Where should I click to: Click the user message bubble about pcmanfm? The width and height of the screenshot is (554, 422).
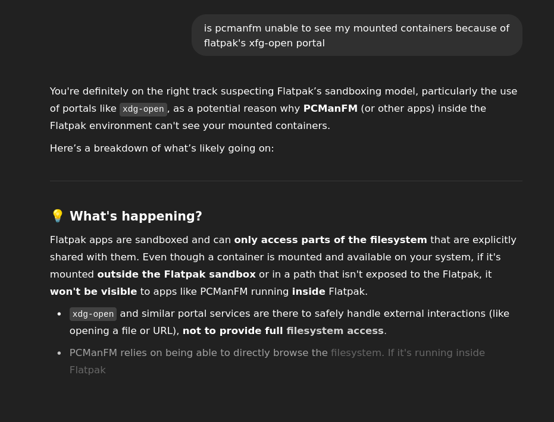357,35
